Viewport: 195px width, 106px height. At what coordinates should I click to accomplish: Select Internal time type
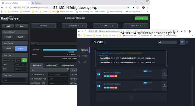pos(6,60)
